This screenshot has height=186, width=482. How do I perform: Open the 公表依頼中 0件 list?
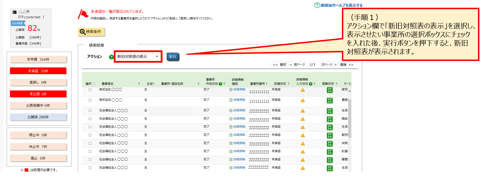pyautogui.click(x=38, y=106)
